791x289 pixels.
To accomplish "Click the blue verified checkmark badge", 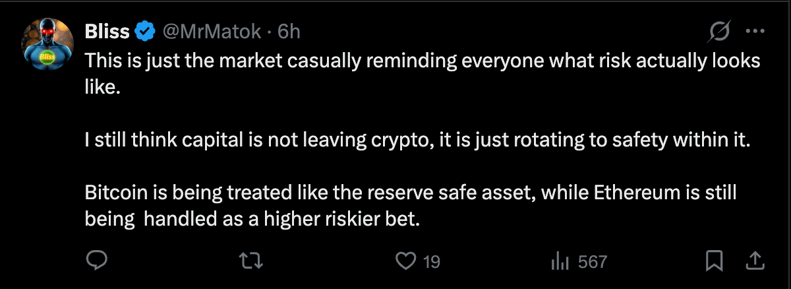I will click(144, 31).
